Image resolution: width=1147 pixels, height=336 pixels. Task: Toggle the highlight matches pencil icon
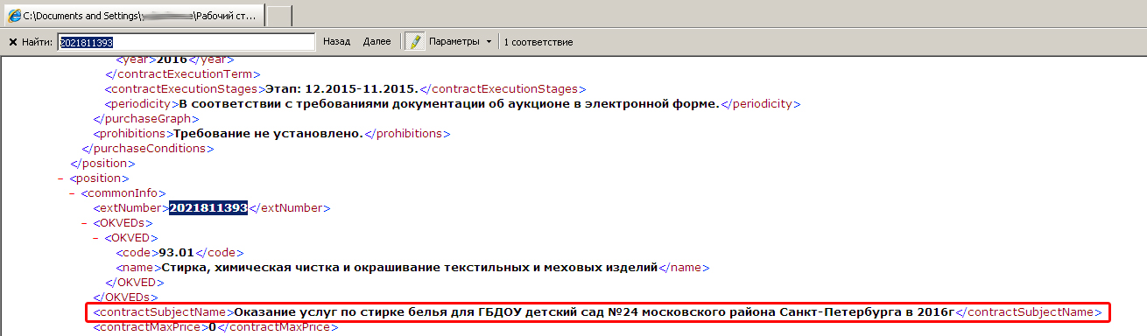pos(415,42)
